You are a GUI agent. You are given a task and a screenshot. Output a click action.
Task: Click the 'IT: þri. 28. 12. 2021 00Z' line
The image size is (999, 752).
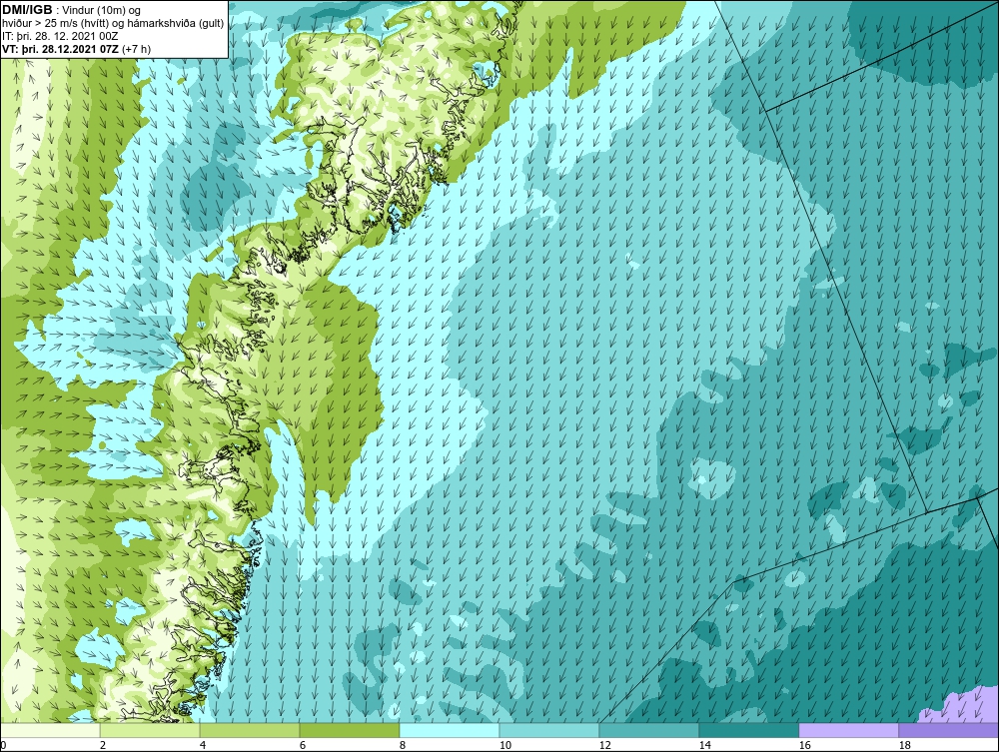(60, 36)
